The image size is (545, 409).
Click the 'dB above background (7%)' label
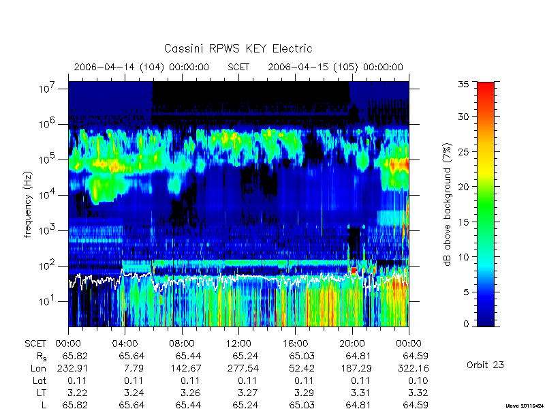click(448, 204)
